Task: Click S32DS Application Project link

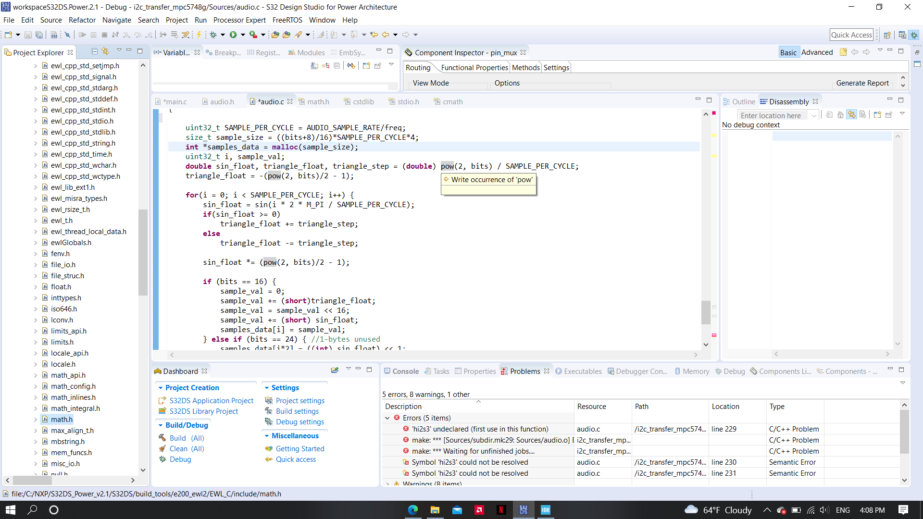Action: click(x=211, y=401)
